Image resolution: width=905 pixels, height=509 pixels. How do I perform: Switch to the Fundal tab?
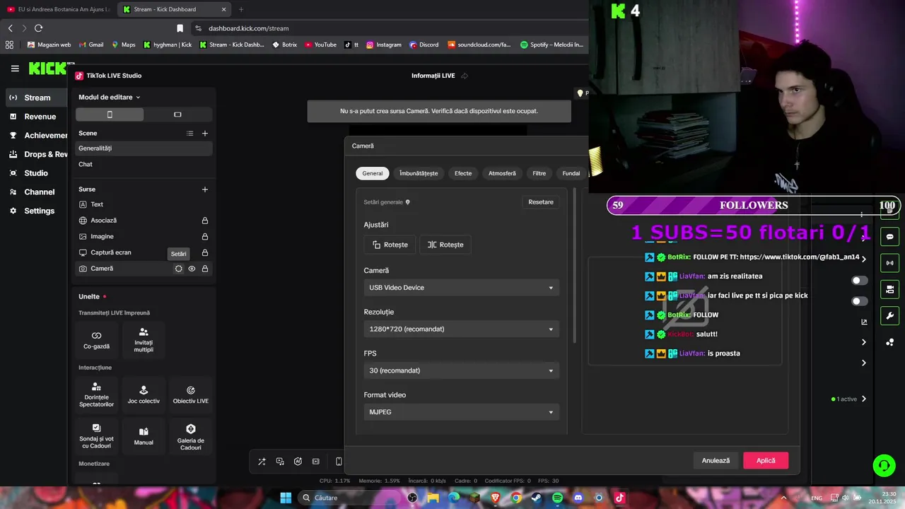pos(571,173)
